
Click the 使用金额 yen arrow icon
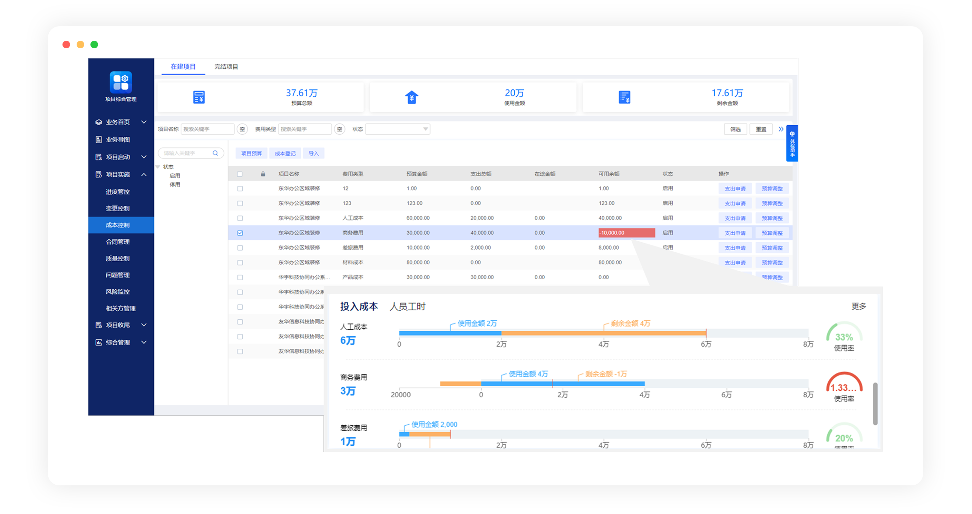coord(411,97)
